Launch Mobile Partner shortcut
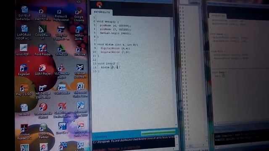The image size is (269, 151). (43, 131)
